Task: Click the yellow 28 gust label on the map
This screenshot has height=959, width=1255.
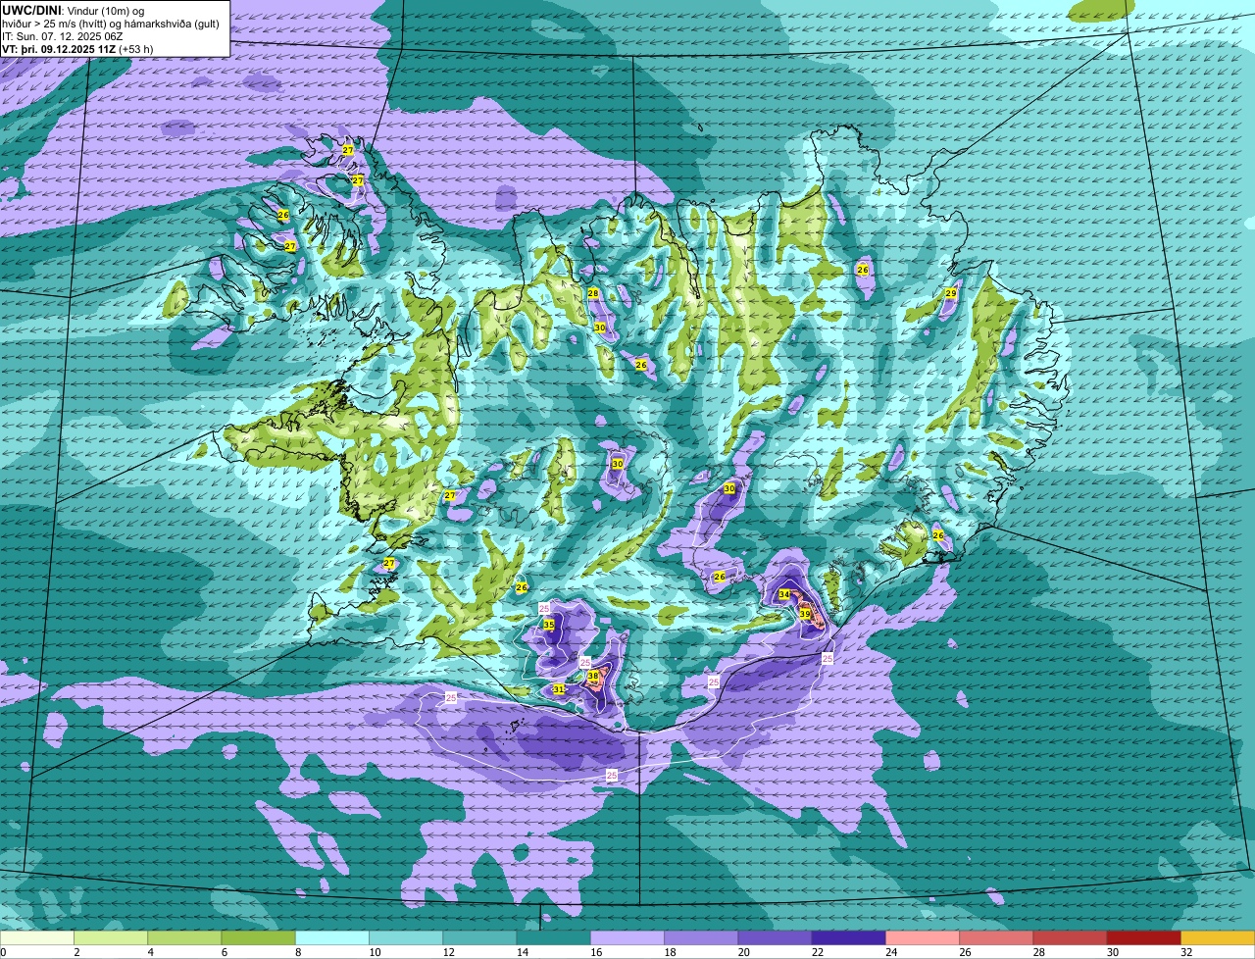Action: pyautogui.click(x=593, y=294)
